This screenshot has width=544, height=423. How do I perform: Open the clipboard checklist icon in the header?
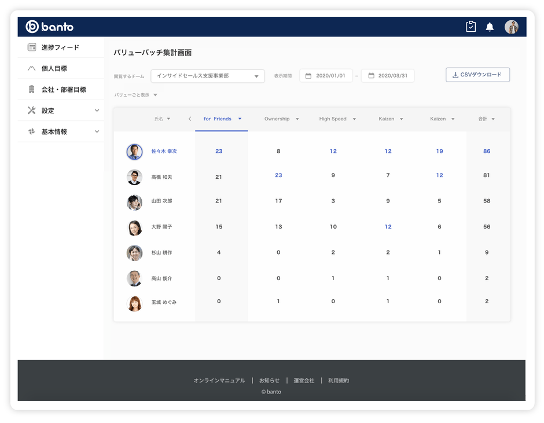pyautogui.click(x=471, y=26)
